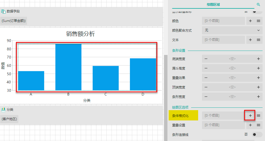Click the search magnifier icon in properties panel

(258, 5)
